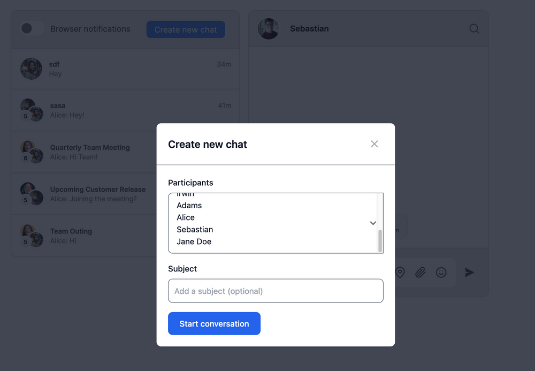Click the subject input field

[276, 291]
